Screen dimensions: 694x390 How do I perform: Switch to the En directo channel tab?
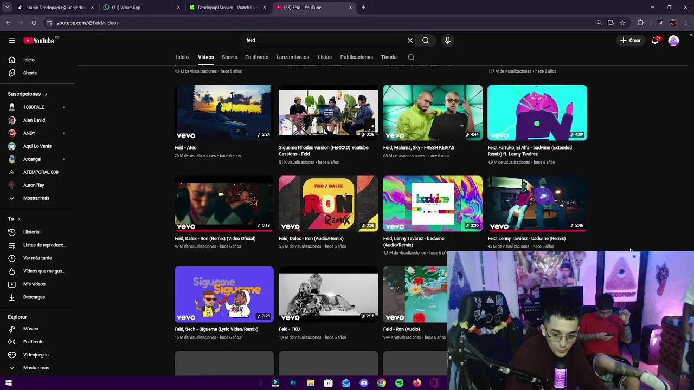(x=256, y=57)
